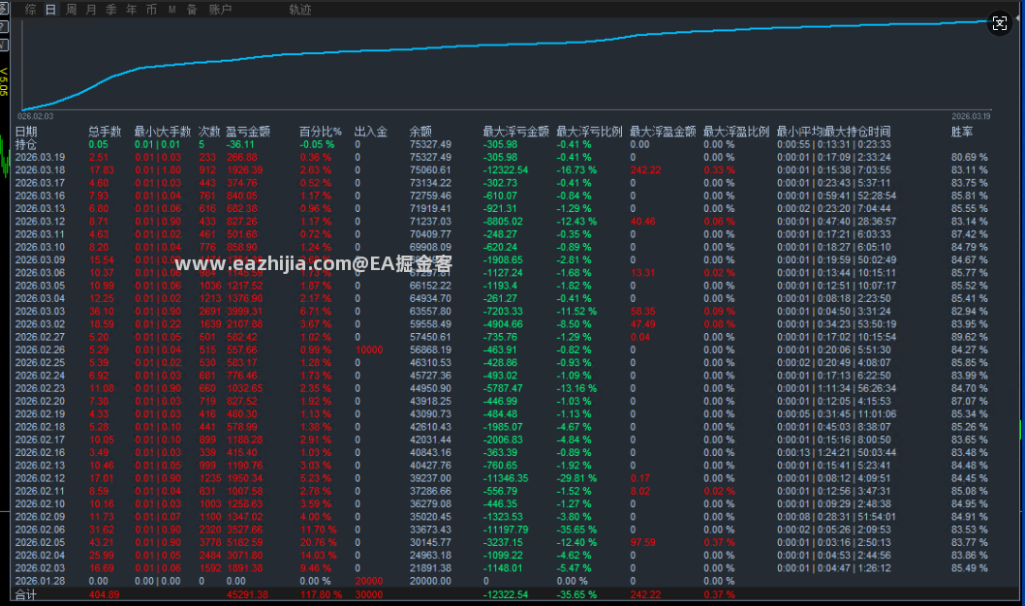Viewport: 1025px width, 606px height.
Task: Select the 2026.03.17 date row
Action: [x=40, y=183]
